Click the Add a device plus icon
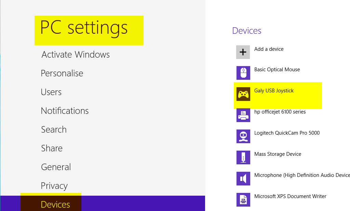Viewport: 350px width, 211px height. [243, 52]
